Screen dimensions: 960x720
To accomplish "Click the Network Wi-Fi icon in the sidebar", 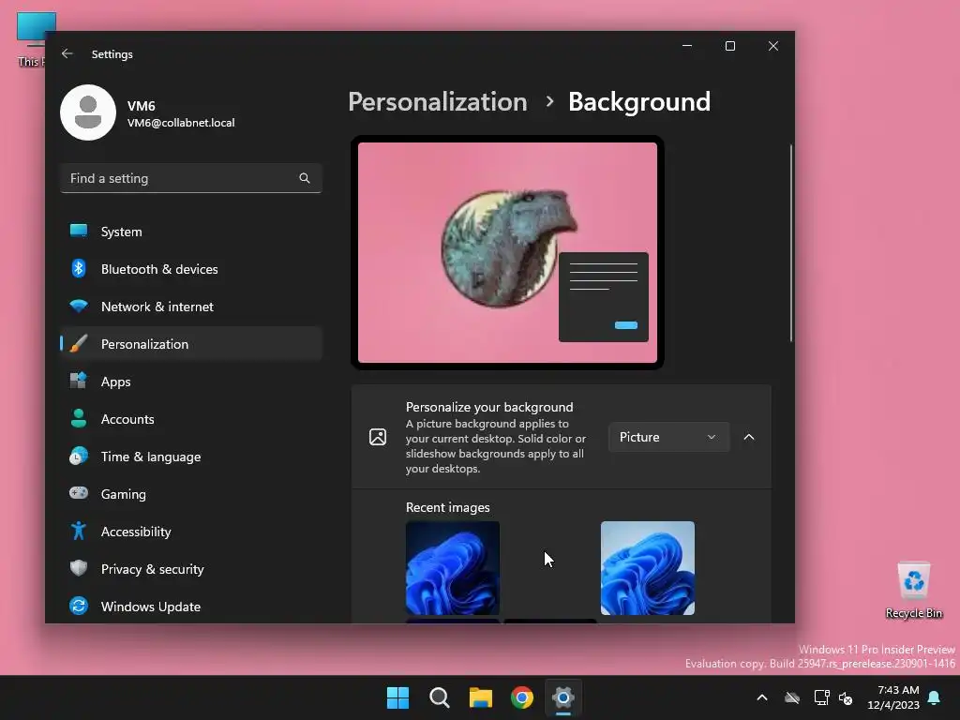I will coord(79,307).
